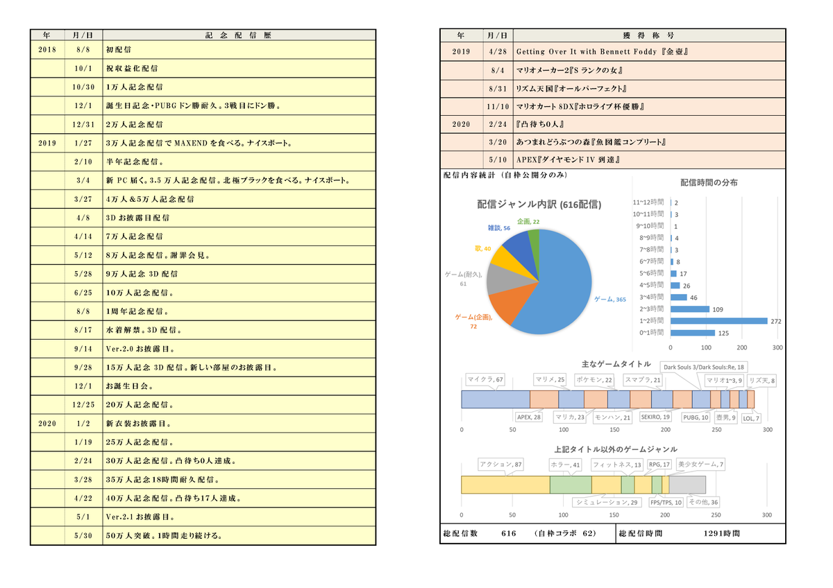Select the 12/25 date cell
The image size is (833, 588).
pos(83,405)
